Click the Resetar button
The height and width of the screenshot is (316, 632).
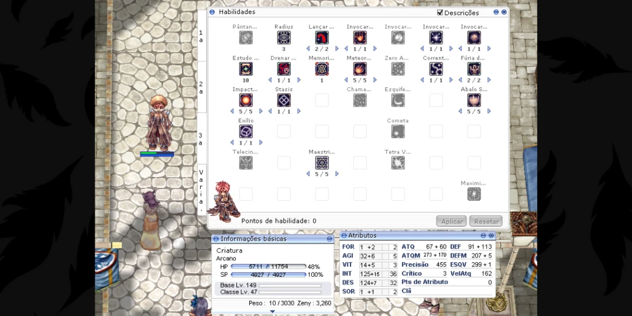486,221
